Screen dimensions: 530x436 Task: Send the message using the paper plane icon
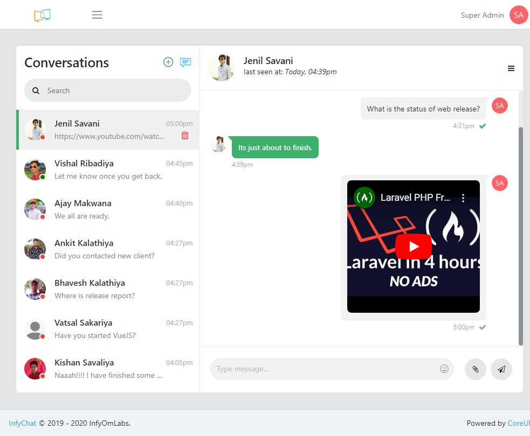tap(501, 369)
